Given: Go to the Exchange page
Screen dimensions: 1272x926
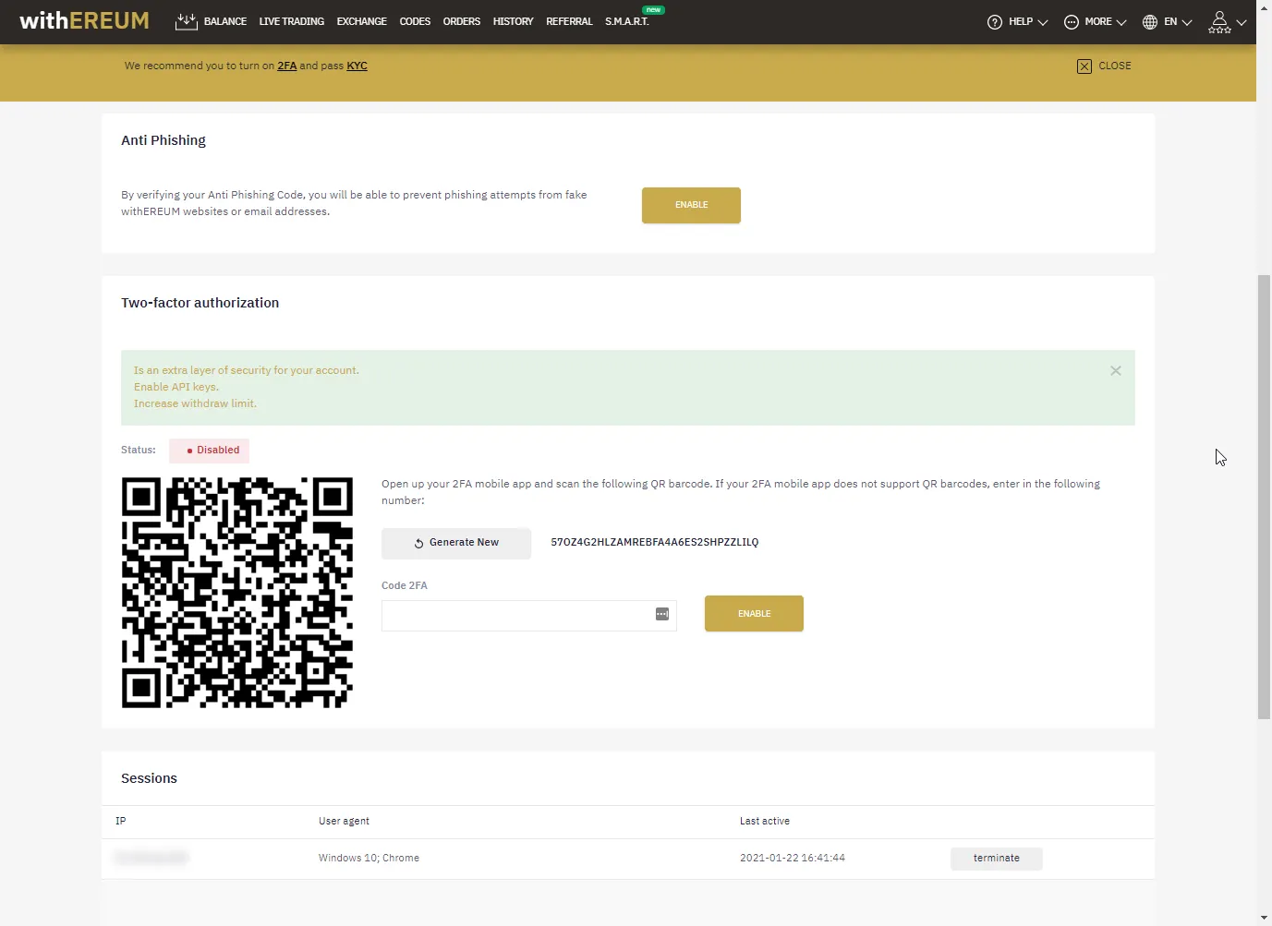Looking at the screenshot, I should point(361,21).
